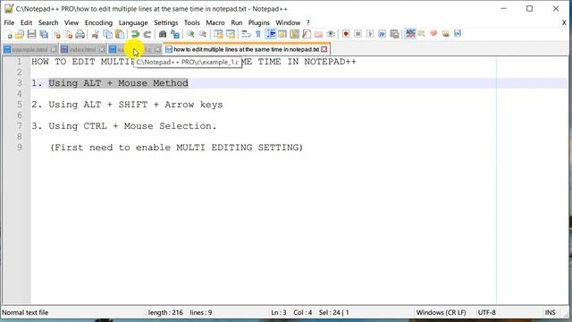The width and height of the screenshot is (572, 322).
Task: Click 'Normal text file' in status bar
Action: (25, 312)
